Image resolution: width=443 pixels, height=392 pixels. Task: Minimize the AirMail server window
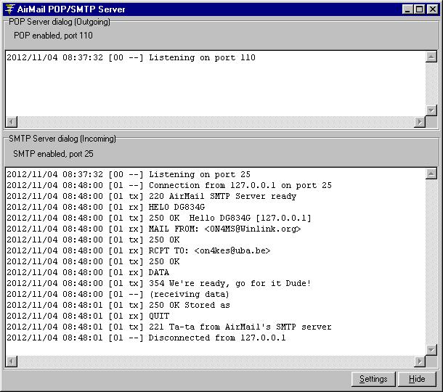tap(407, 9)
